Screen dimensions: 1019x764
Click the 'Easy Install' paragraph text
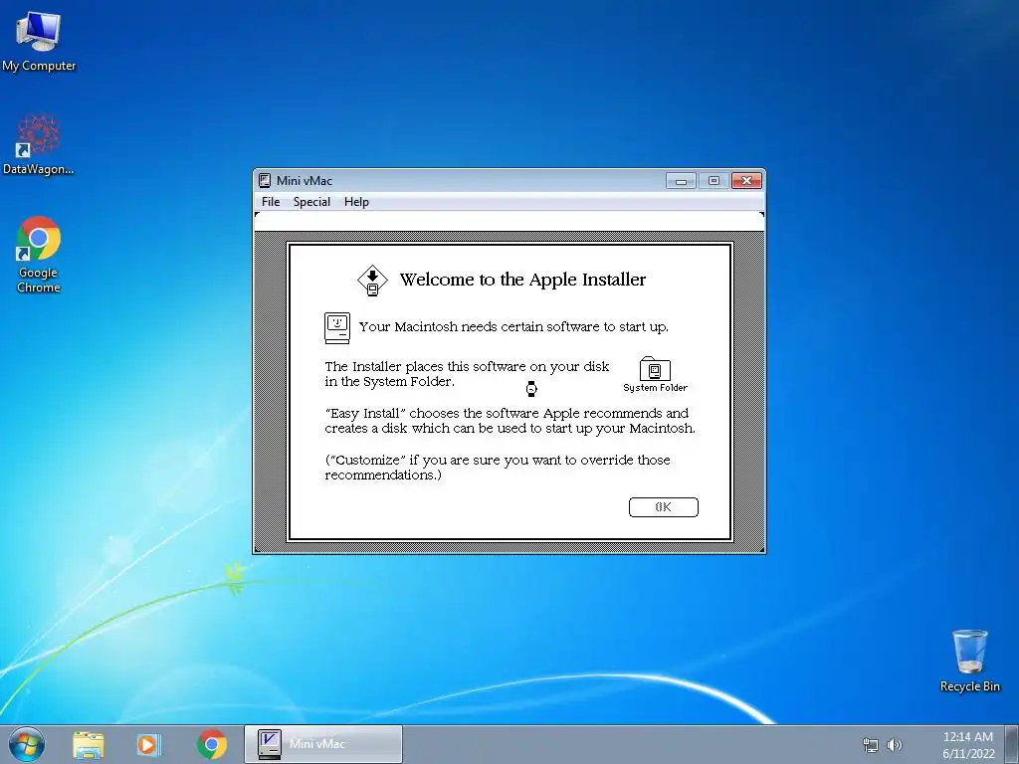(510, 421)
